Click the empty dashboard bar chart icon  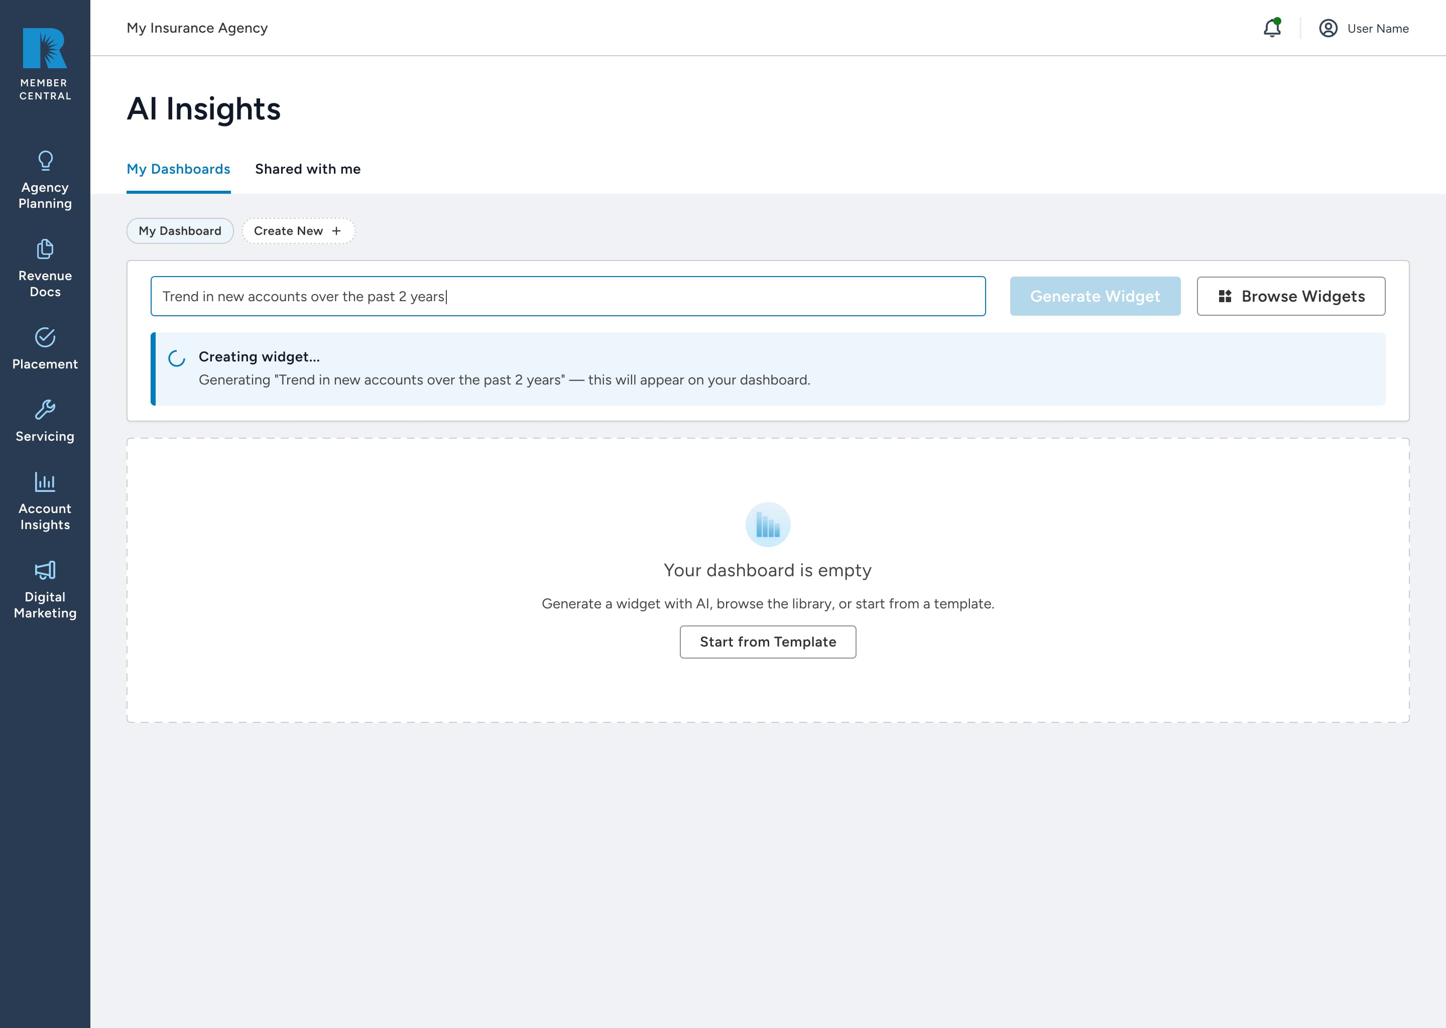[768, 525]
